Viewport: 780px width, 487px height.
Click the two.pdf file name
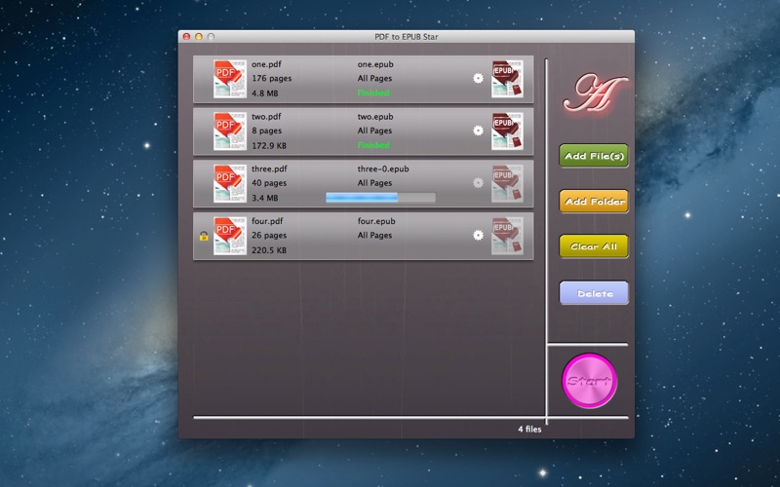[x=266, y=117]
